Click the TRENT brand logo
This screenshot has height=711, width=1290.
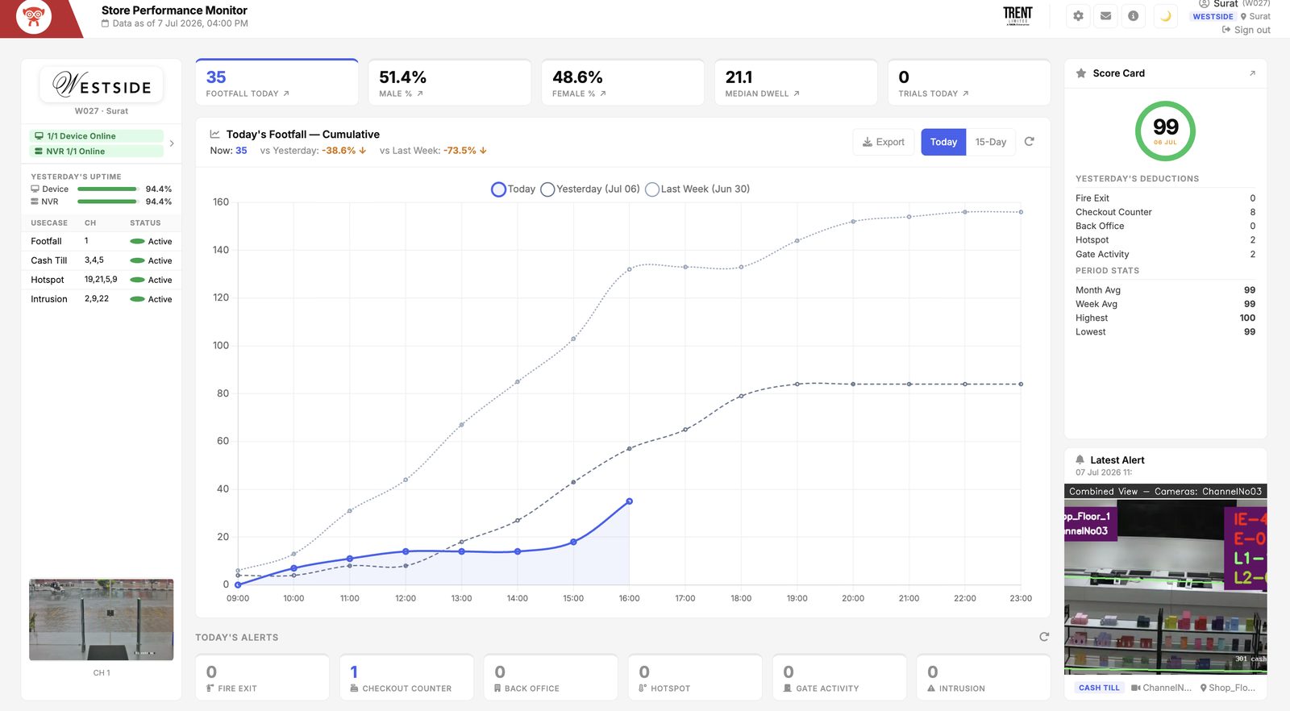pos(1017,15)
